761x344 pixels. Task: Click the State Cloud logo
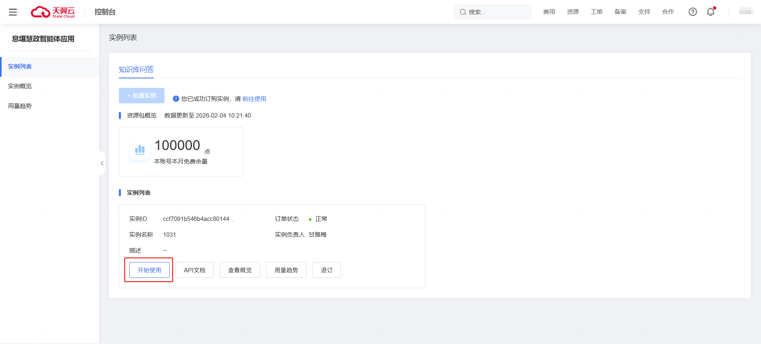coord(53,12)
